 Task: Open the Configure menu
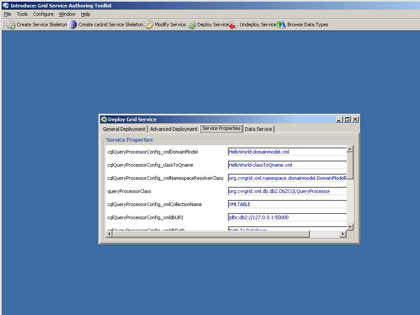43,14
